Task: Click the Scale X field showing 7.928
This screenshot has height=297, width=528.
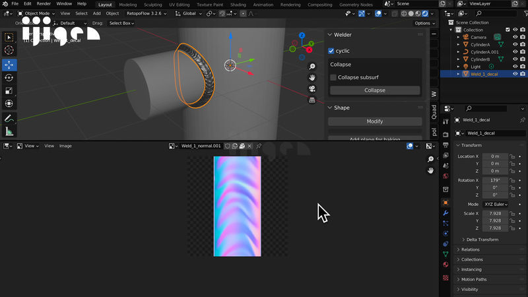Action: click(x=495, y=213)
